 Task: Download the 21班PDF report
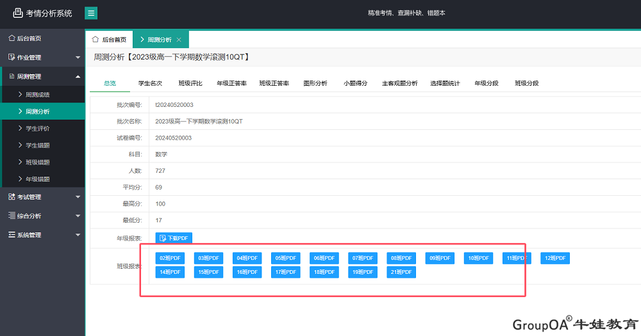click(401, 272)
